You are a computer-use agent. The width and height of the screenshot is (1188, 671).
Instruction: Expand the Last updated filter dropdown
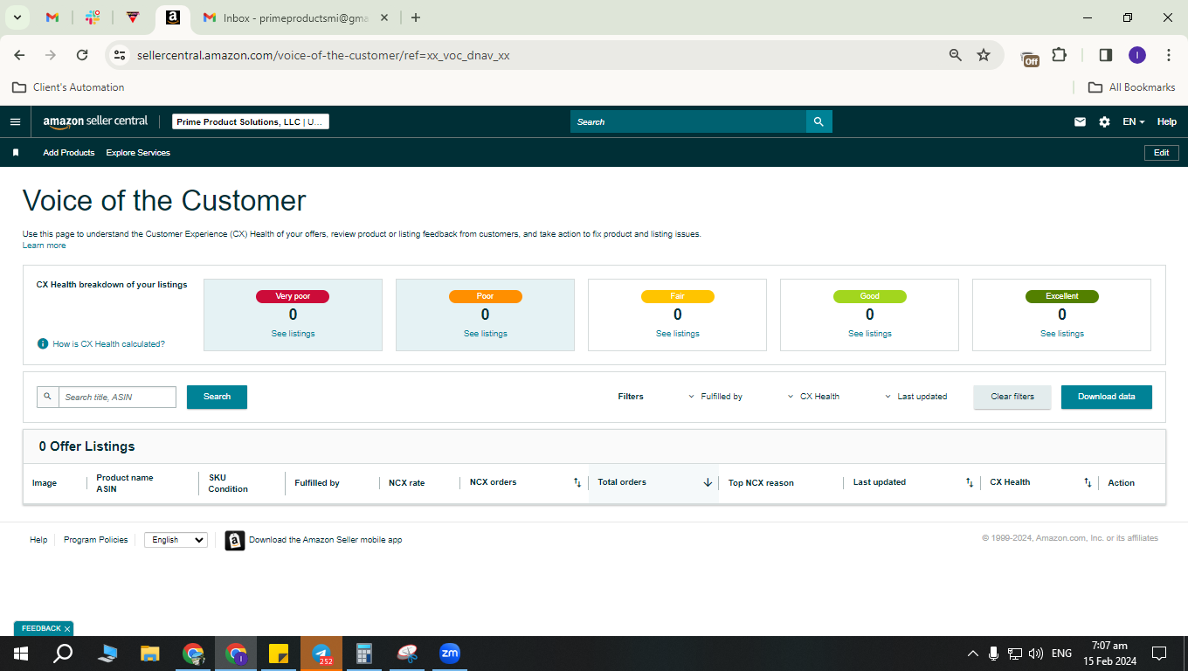point(916,397)
